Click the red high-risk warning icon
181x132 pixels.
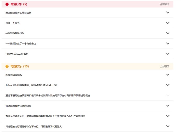[7, 4]
